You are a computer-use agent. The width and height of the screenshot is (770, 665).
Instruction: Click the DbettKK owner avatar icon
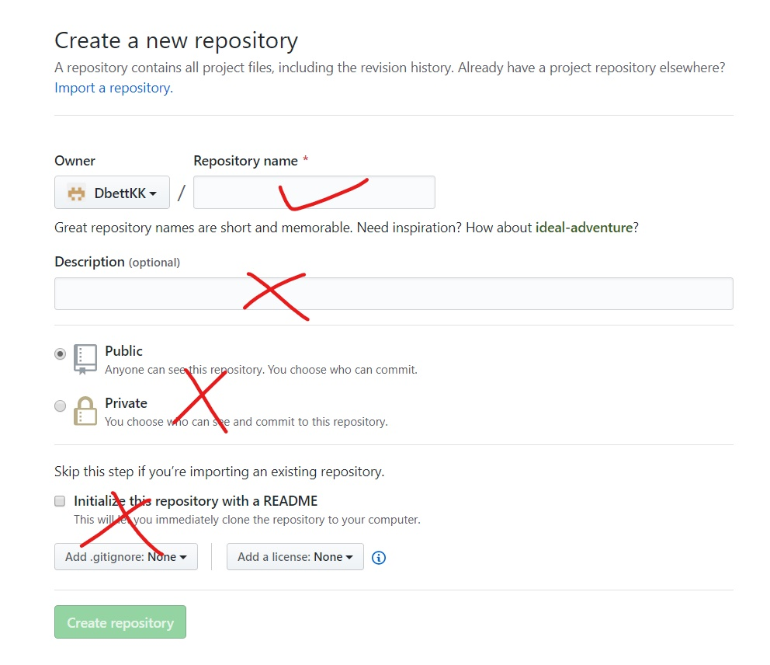tap(76, 193)
